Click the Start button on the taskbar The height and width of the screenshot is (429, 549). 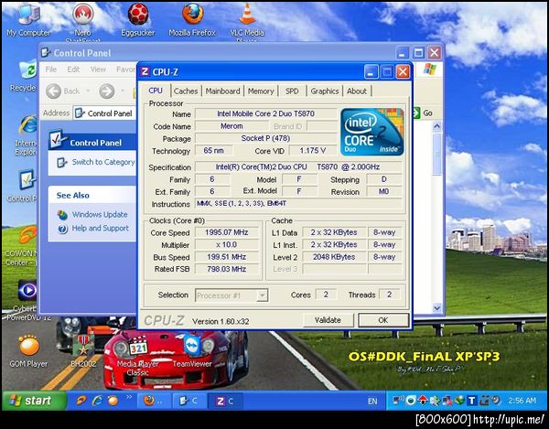pos(34,401)
